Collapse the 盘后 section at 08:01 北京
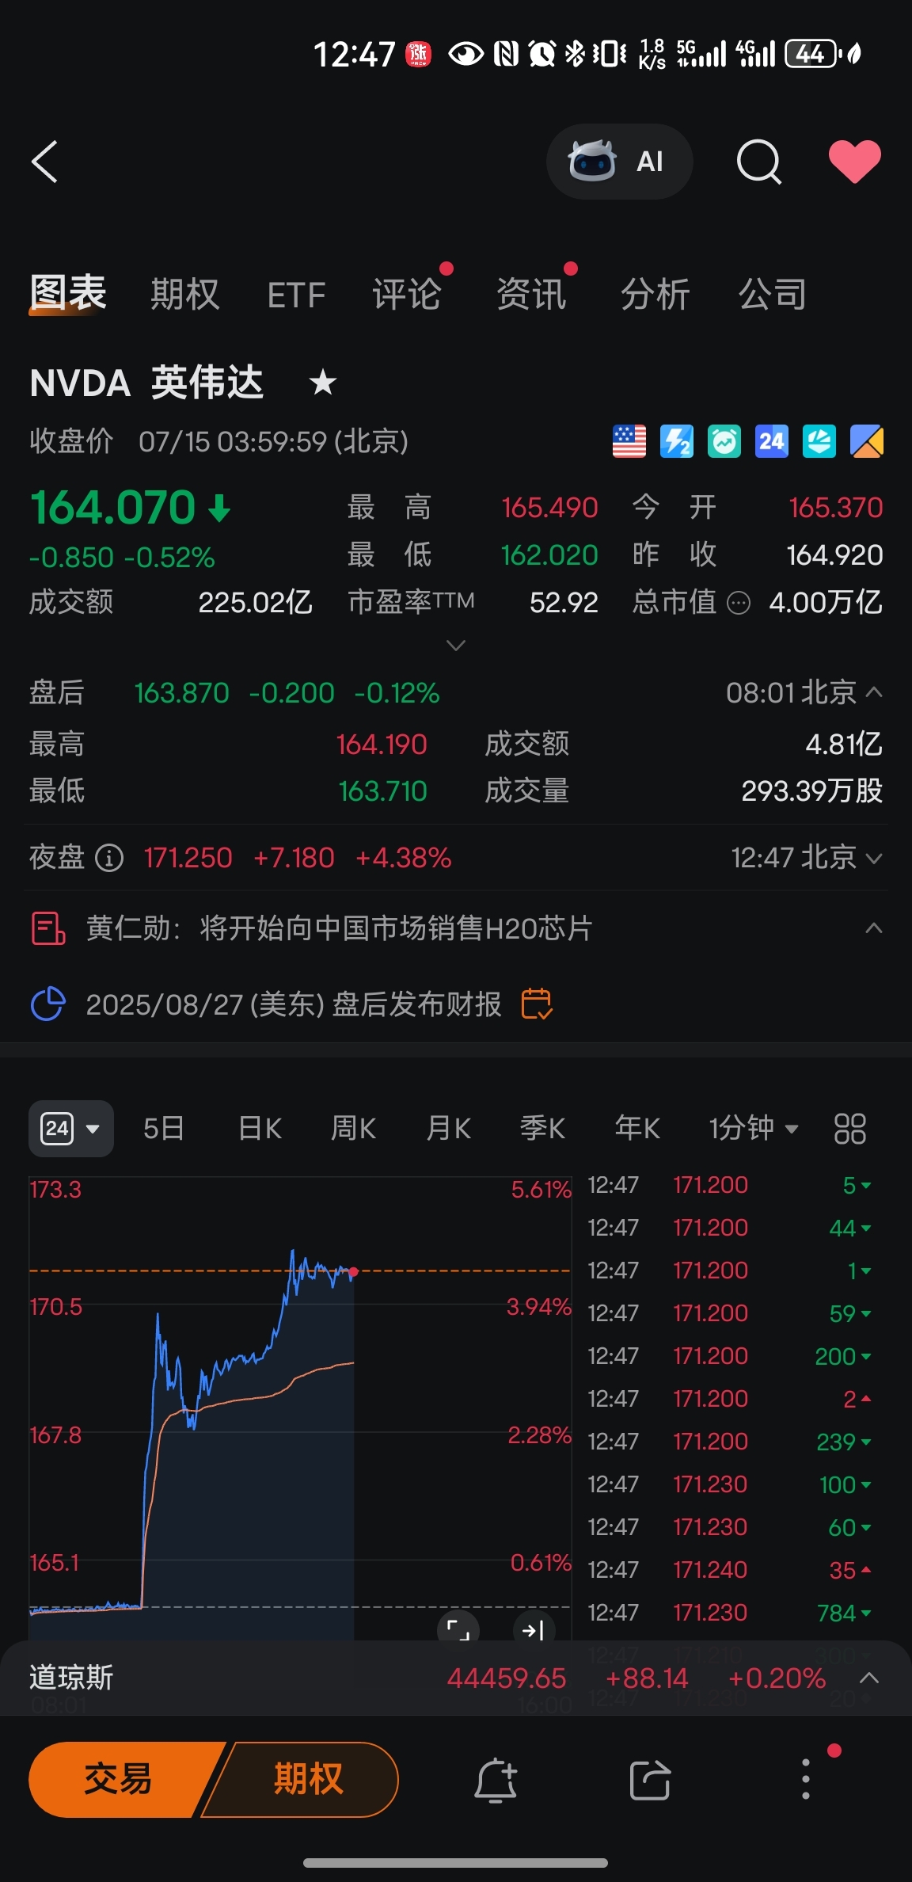This screenshot has height=1882, width=912. tap(874, 692)
